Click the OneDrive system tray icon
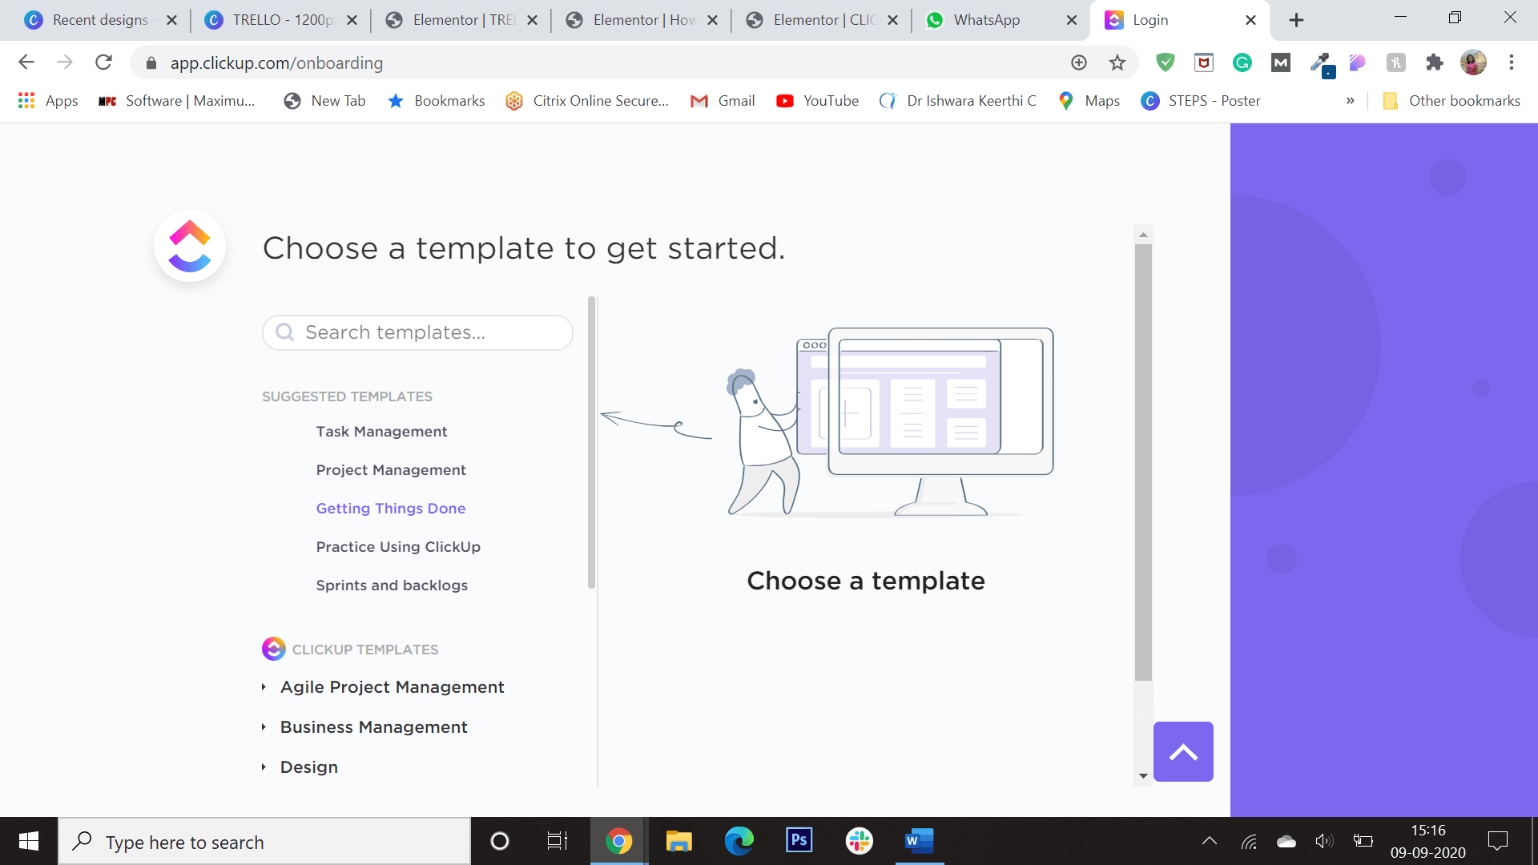Screen dimensions: 1538x865 [1286, 842]
